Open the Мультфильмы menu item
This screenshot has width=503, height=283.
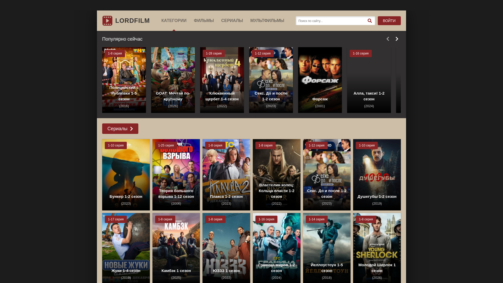(x=267, y=21)
